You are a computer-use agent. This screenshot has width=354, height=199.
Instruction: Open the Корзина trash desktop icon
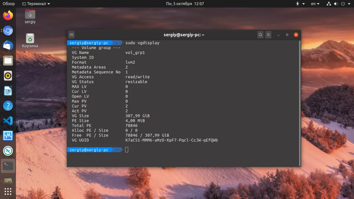(30, 41)
